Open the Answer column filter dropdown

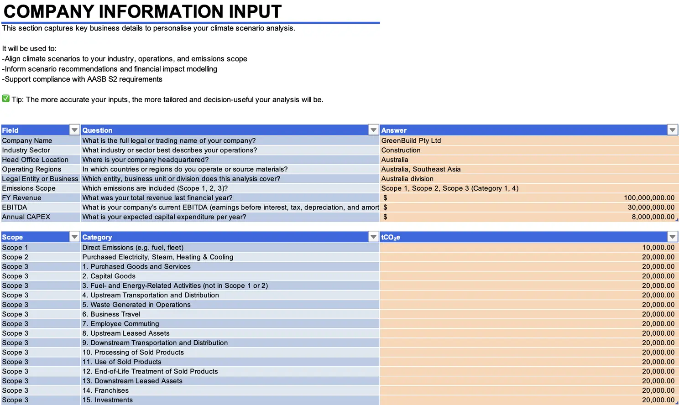(672, 130)
